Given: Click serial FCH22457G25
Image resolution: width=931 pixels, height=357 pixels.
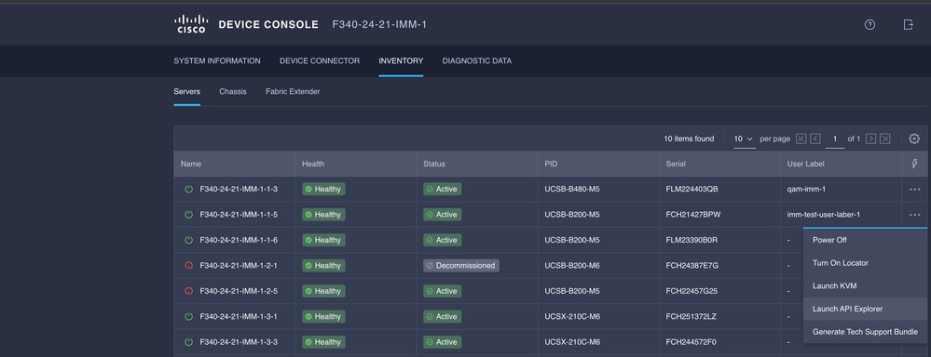Looking at the screenshot, I should point(692,291).
